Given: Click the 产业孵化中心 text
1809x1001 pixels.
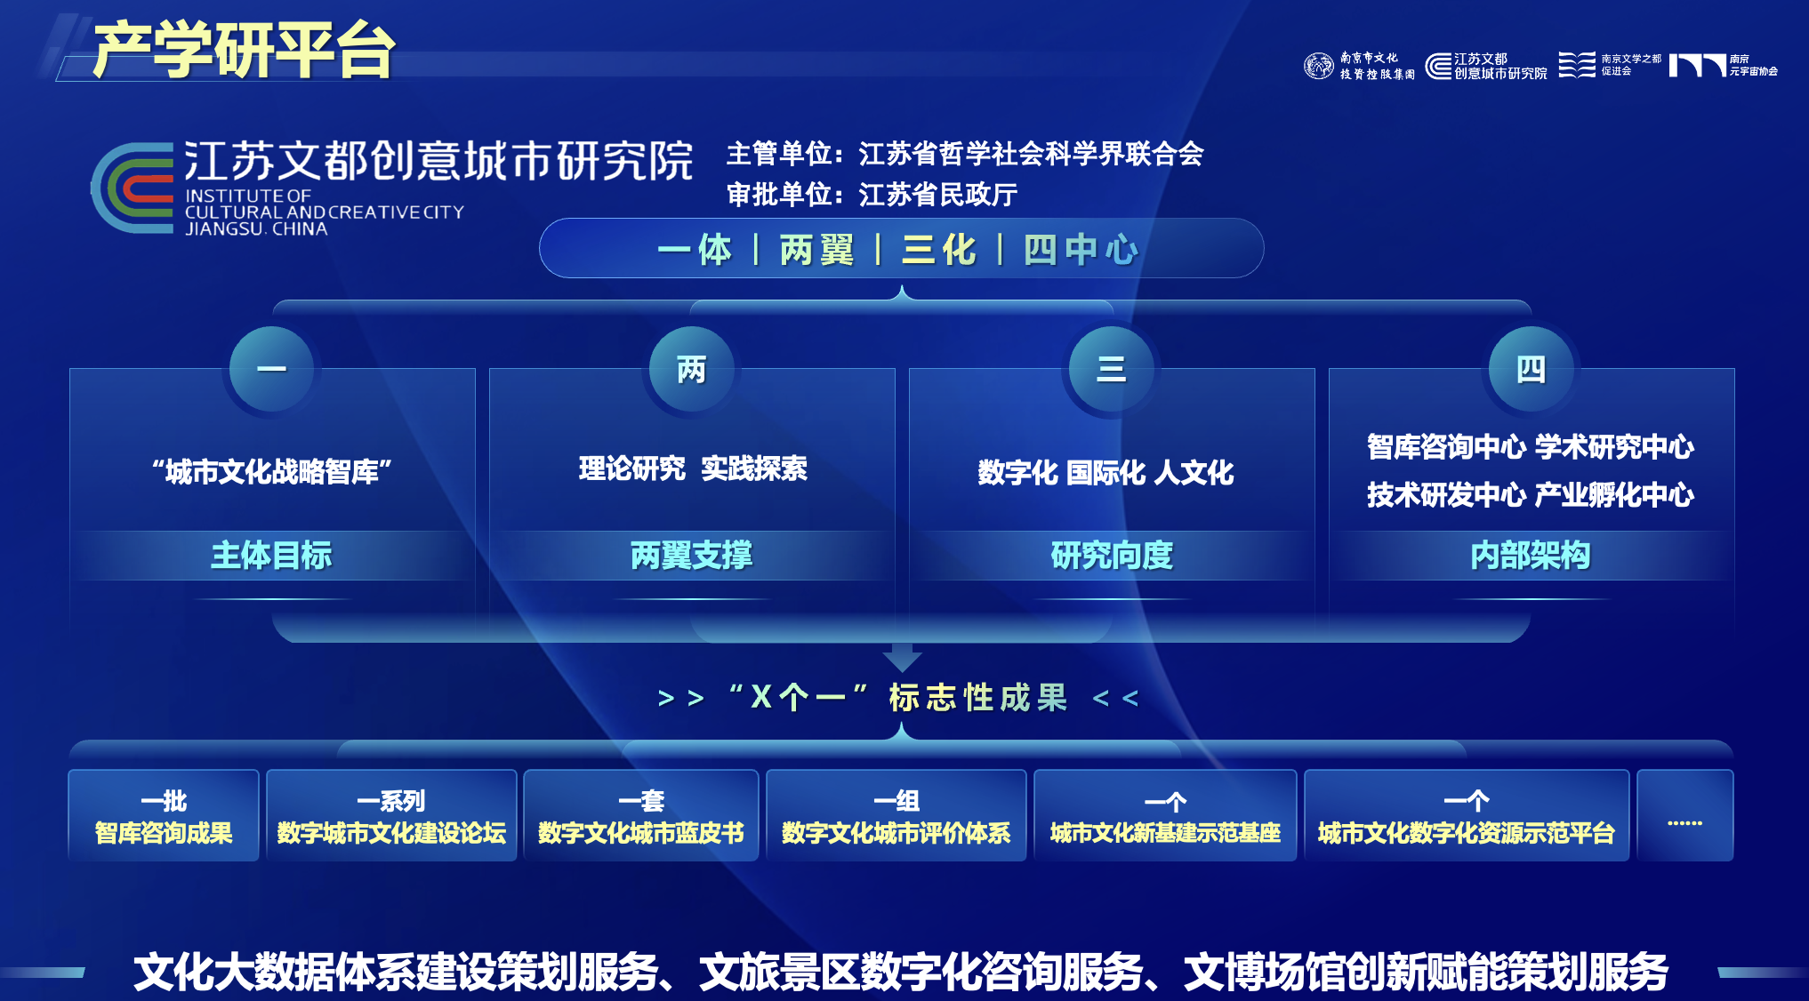Looking at the screenshot, I should (1614, 494).
